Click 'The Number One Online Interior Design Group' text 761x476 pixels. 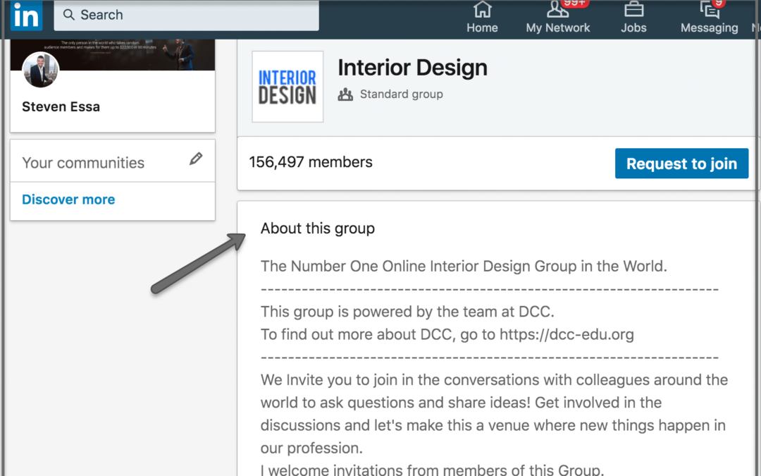464,266
